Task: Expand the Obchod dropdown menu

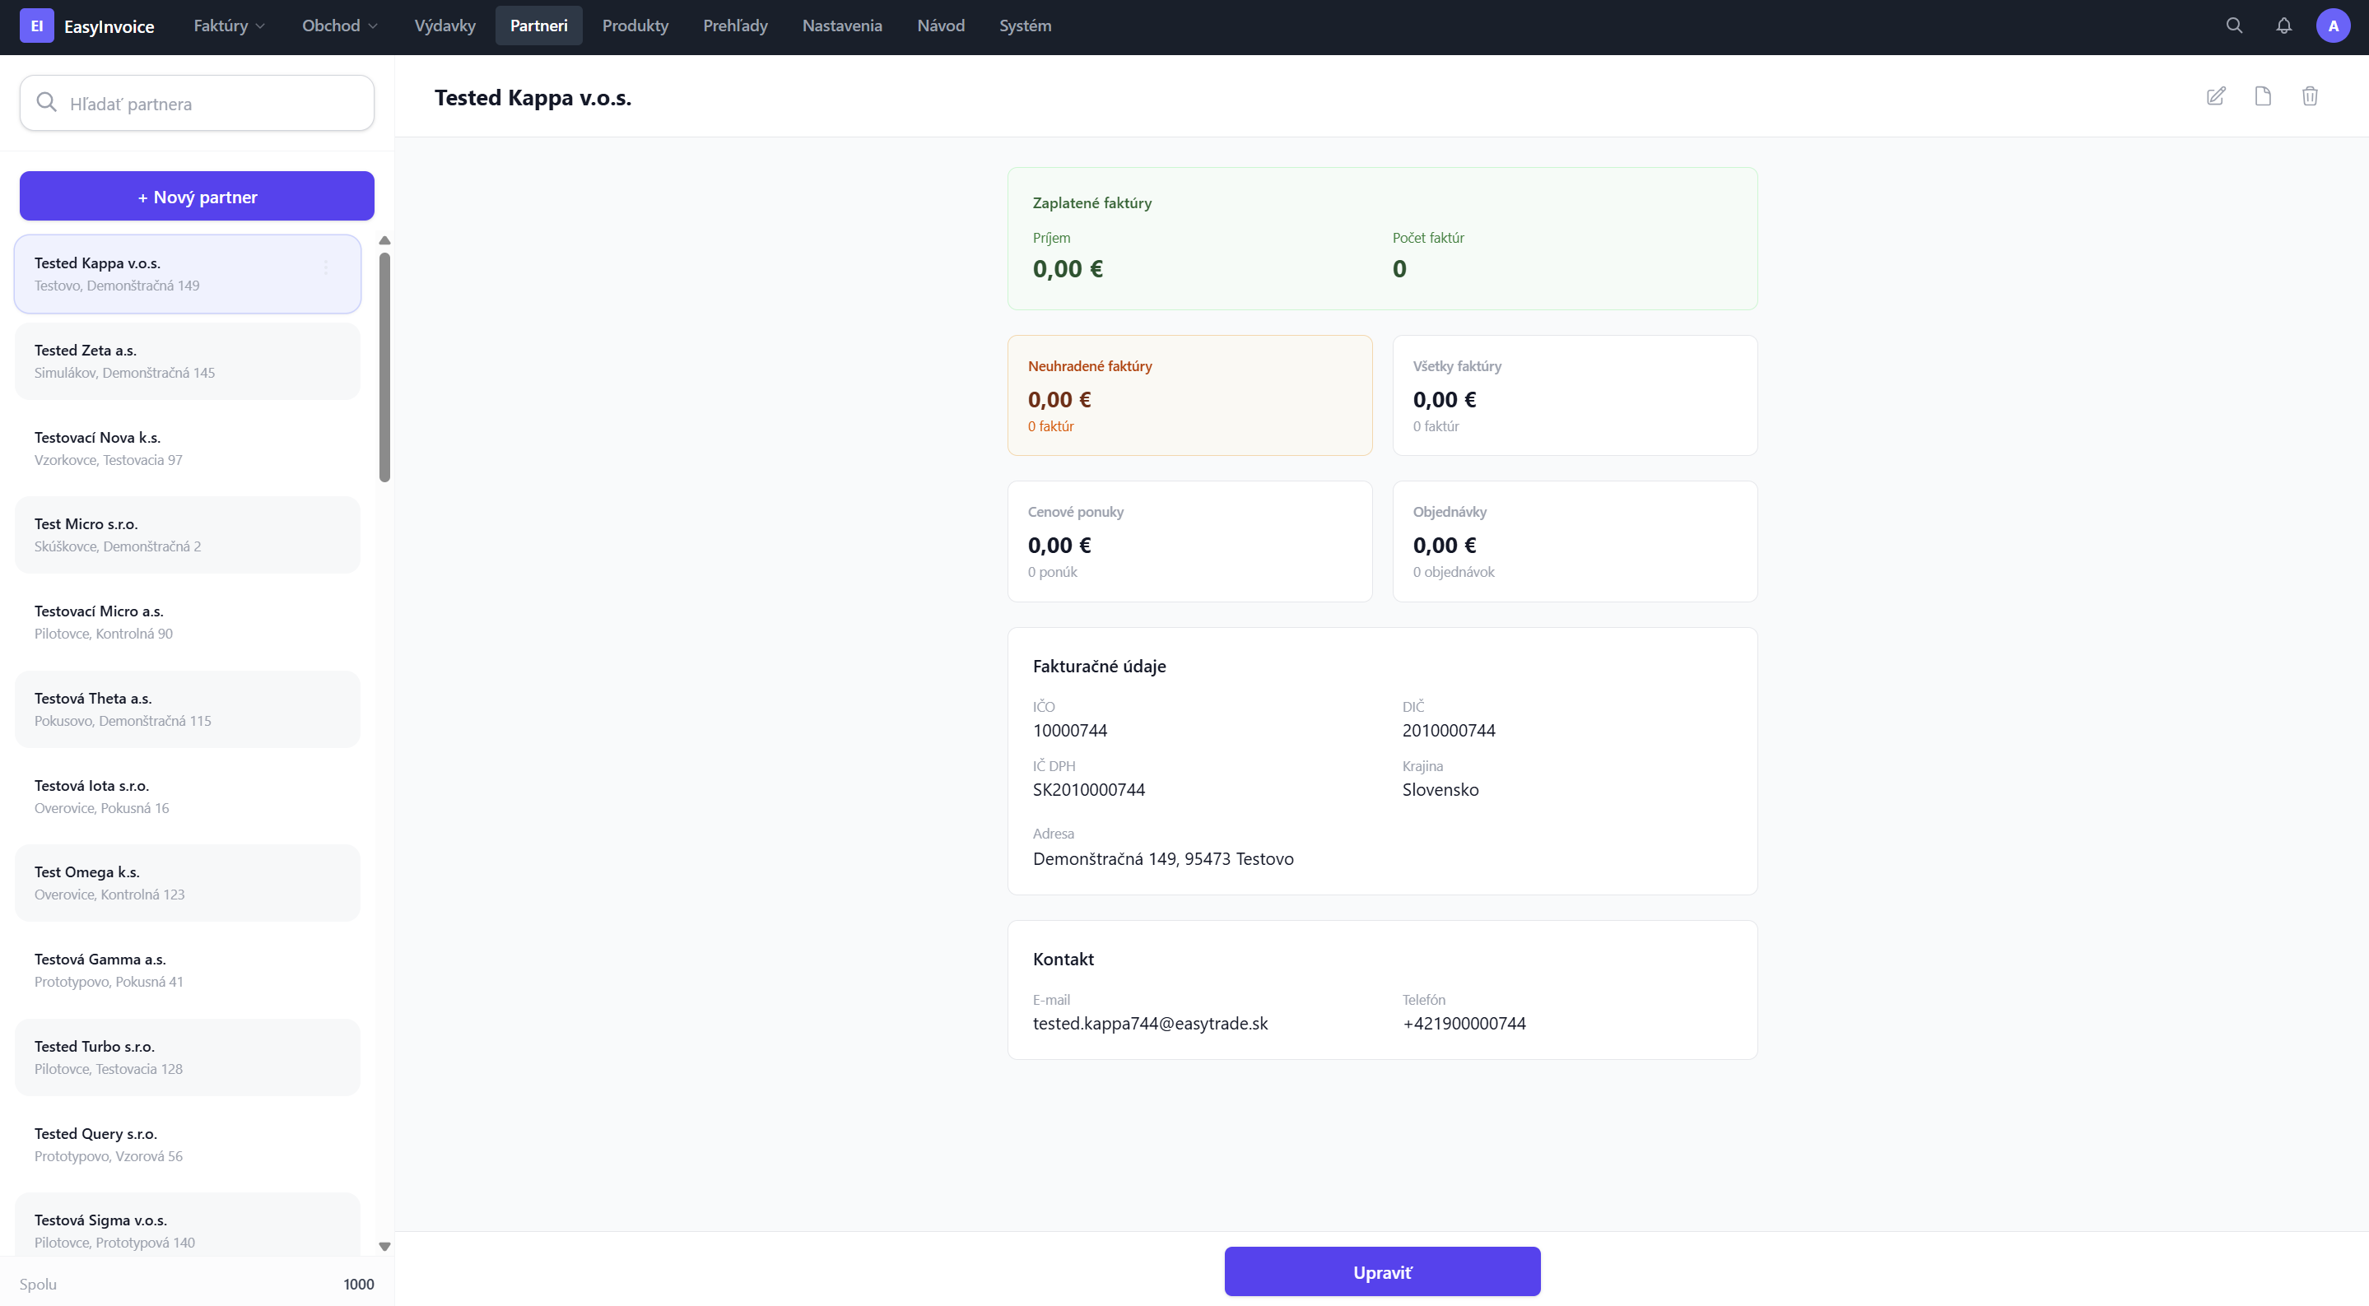Action: 339,26
